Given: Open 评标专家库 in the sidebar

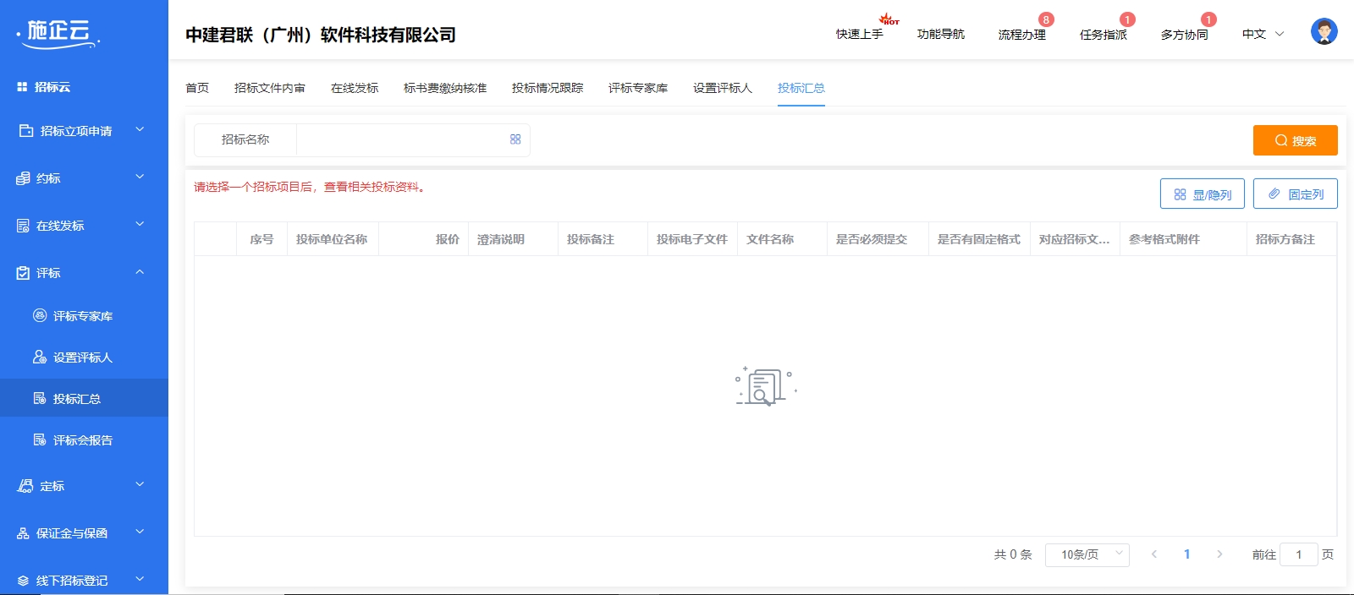Looking at the screenshot, I should (82, 316).
